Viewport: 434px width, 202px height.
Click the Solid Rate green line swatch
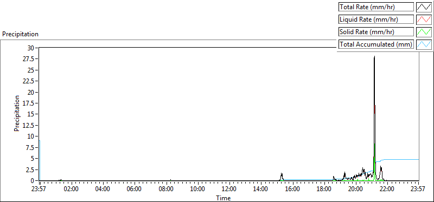coord(424,32)
